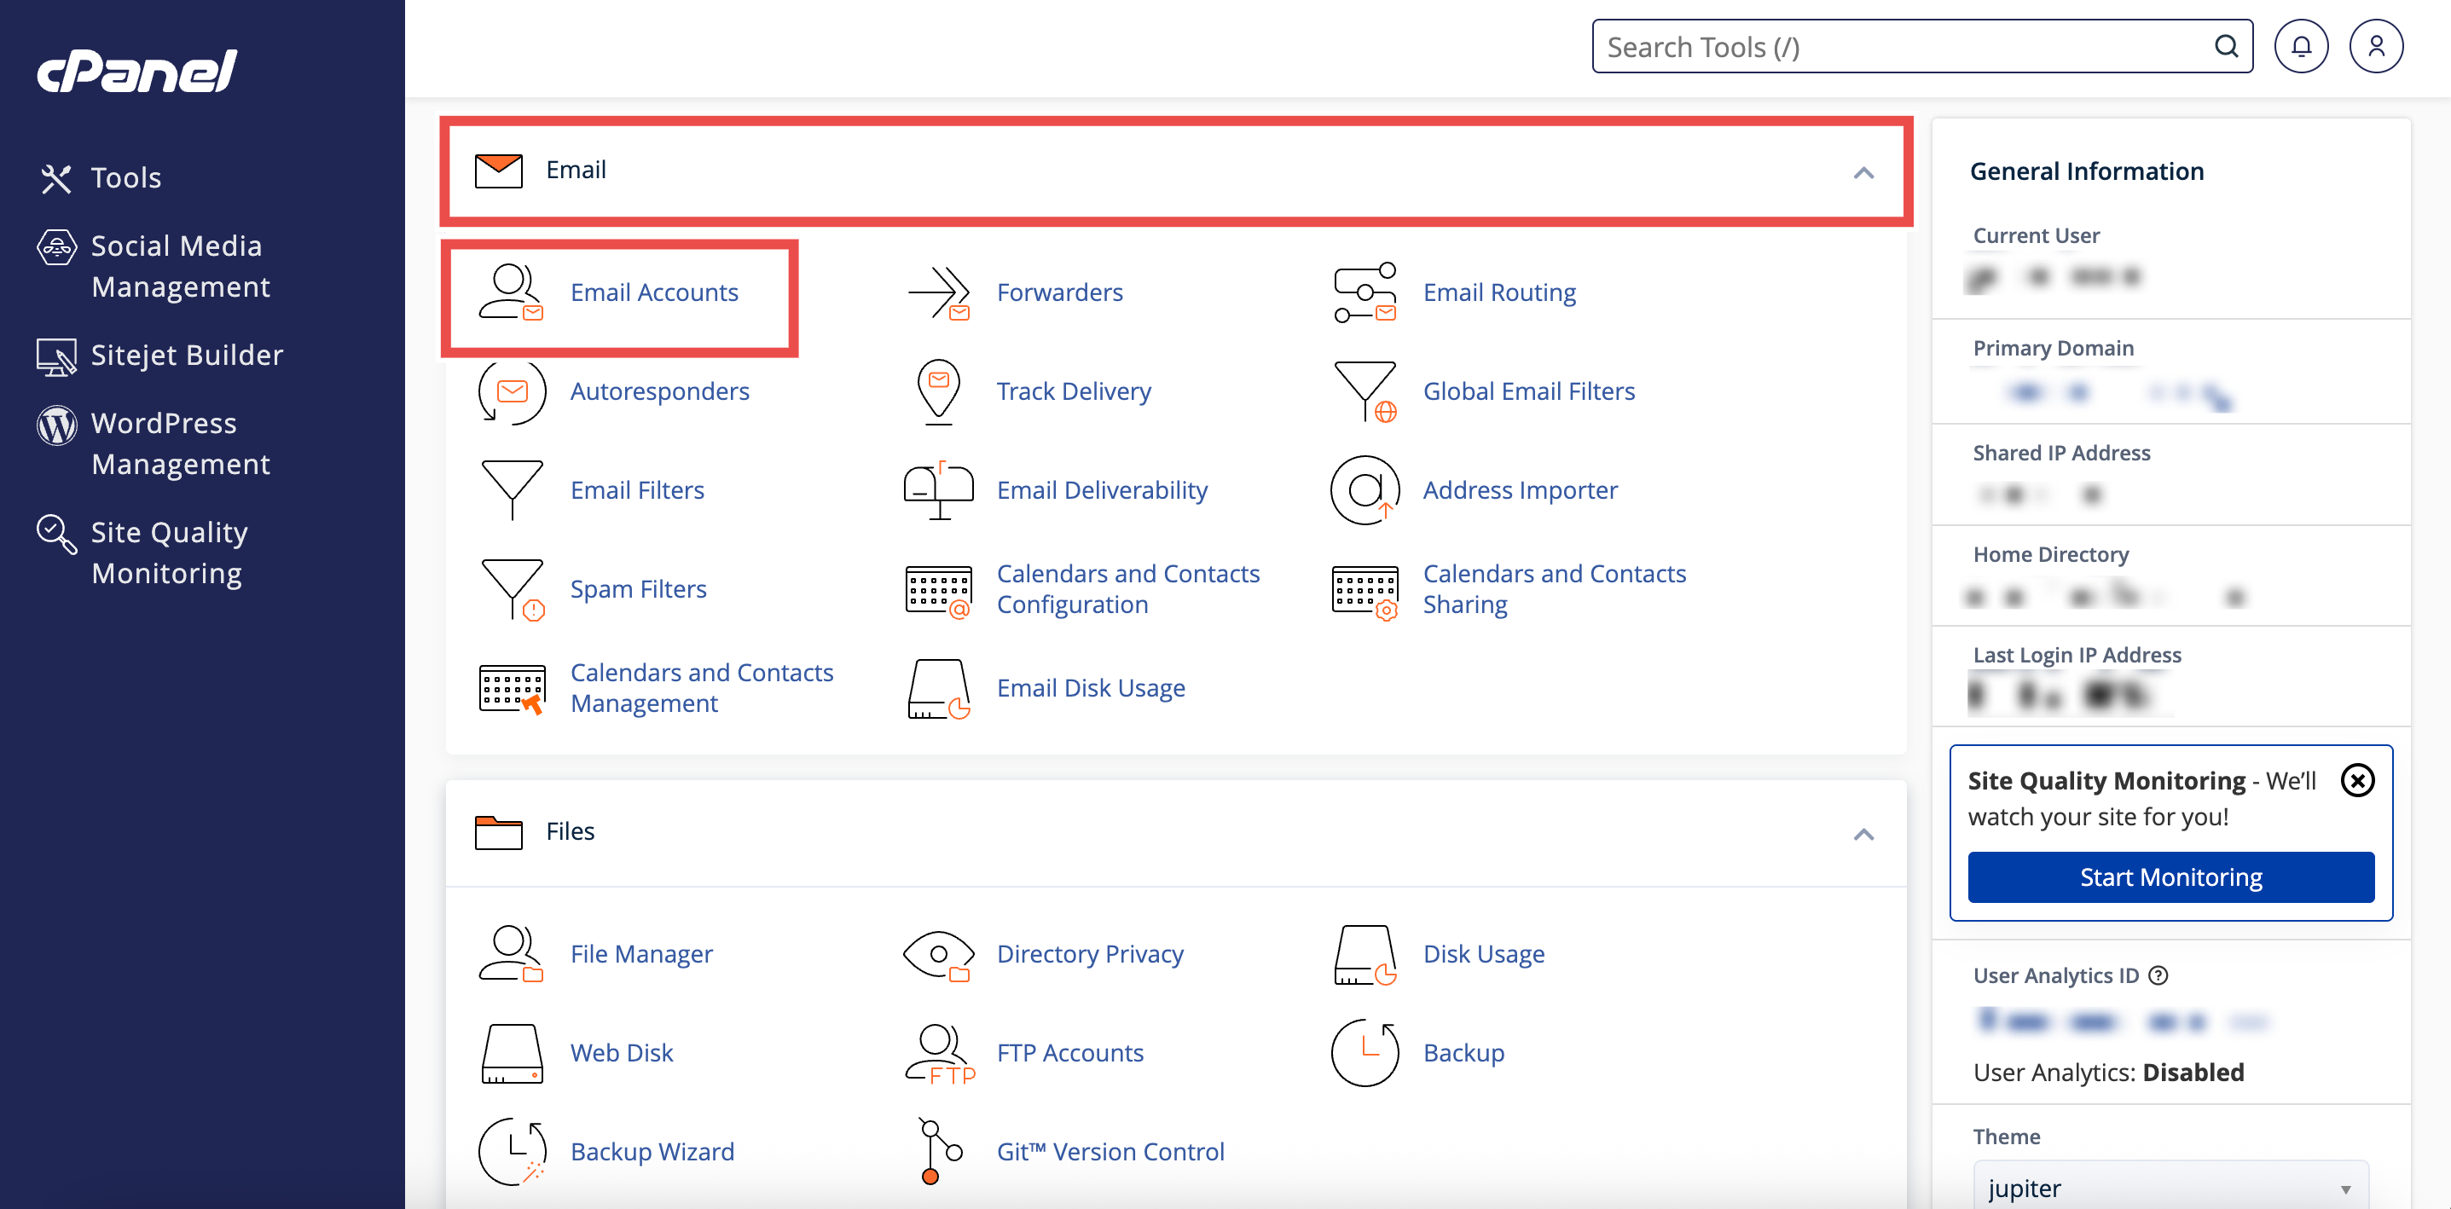Open the jupiter theme dropdown
This screenshot has height=1209, width=2451.
point(2170,1187)
